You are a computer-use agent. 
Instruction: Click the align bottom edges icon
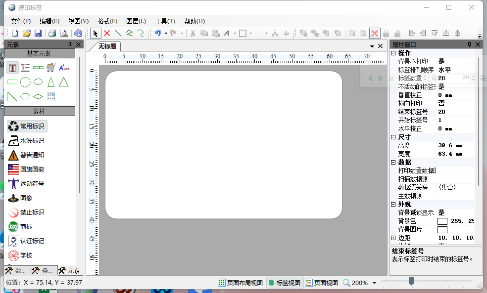[x=446, y=33]
